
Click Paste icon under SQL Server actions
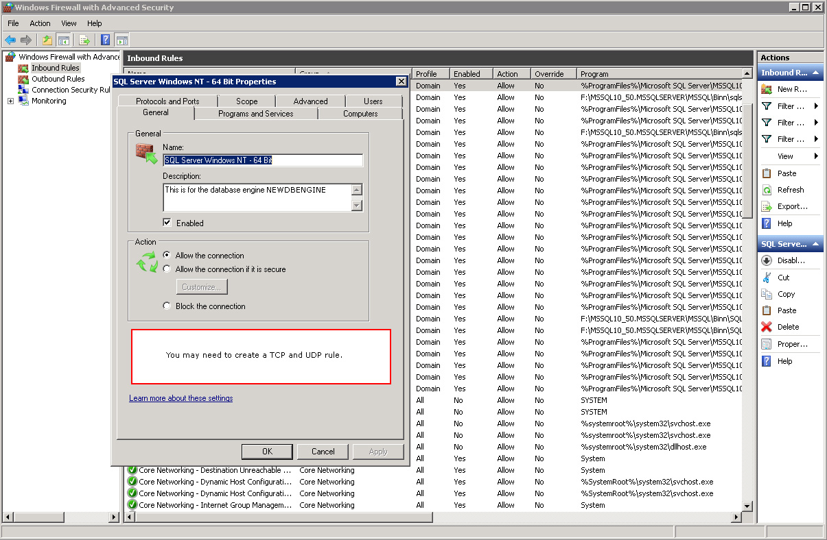coord(767,310)
